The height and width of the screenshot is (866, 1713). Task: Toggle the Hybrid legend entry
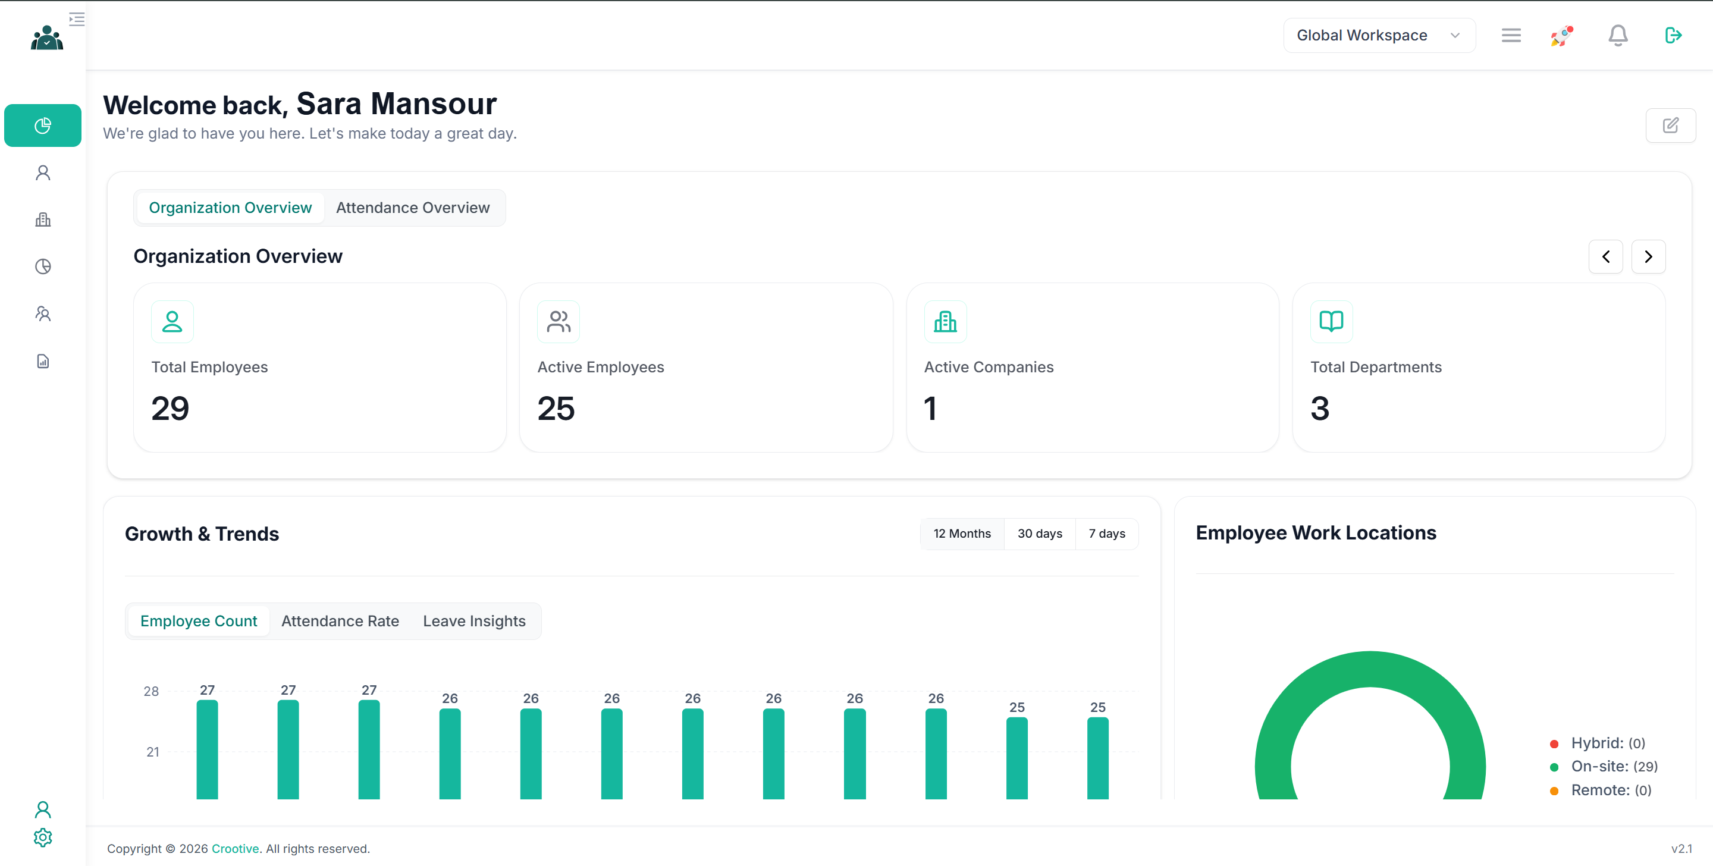click(1597, 743)
